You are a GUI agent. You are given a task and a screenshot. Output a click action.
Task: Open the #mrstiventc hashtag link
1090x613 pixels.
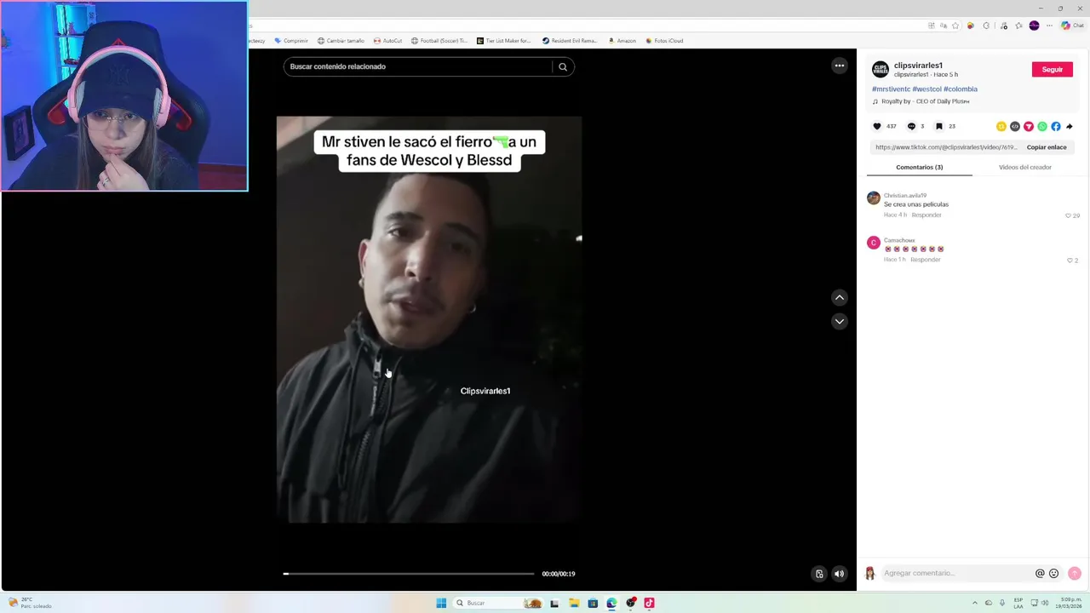coord(891,89)
